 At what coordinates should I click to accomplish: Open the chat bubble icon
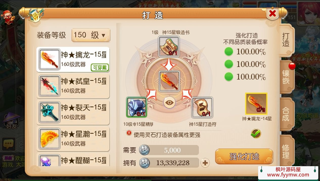click(x=9, y=144)
